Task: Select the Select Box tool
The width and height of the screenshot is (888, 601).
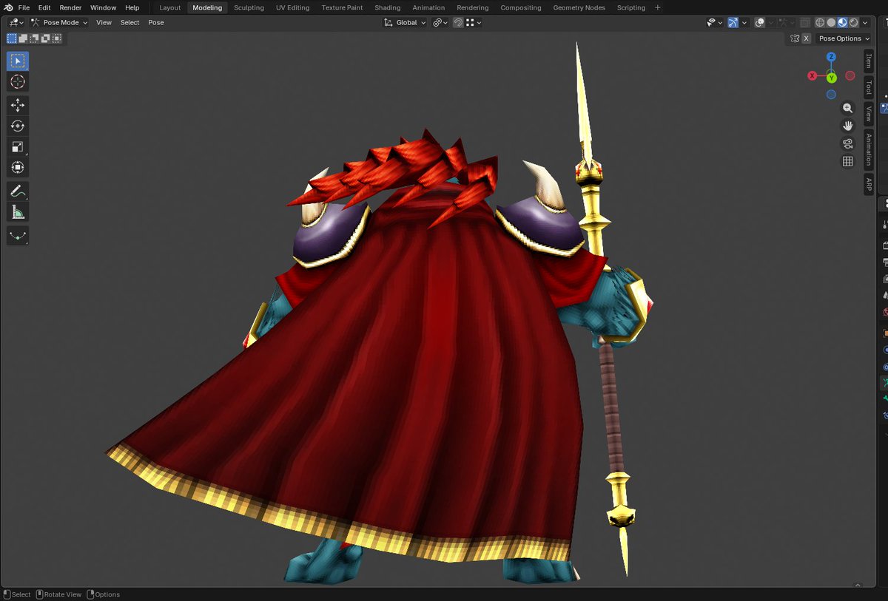Action: click(18, 61)
